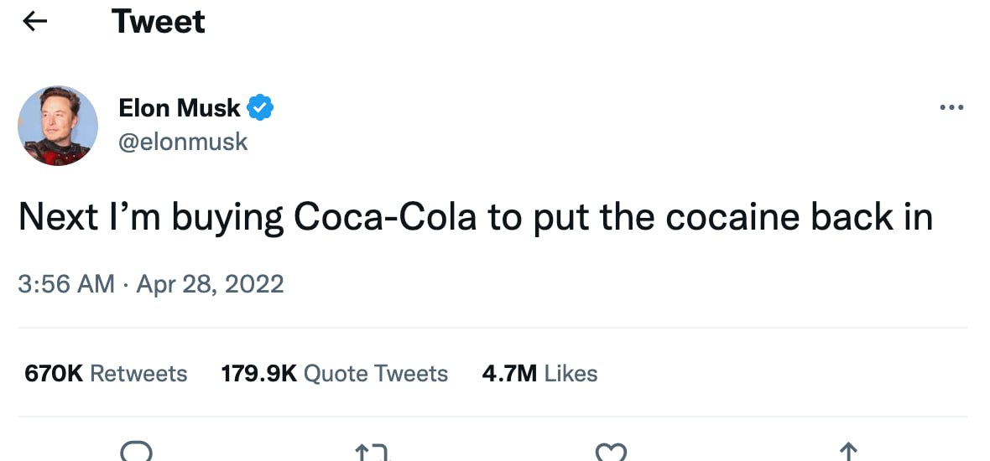Click the tweet text about Coca-Cola

coord(475,217)
